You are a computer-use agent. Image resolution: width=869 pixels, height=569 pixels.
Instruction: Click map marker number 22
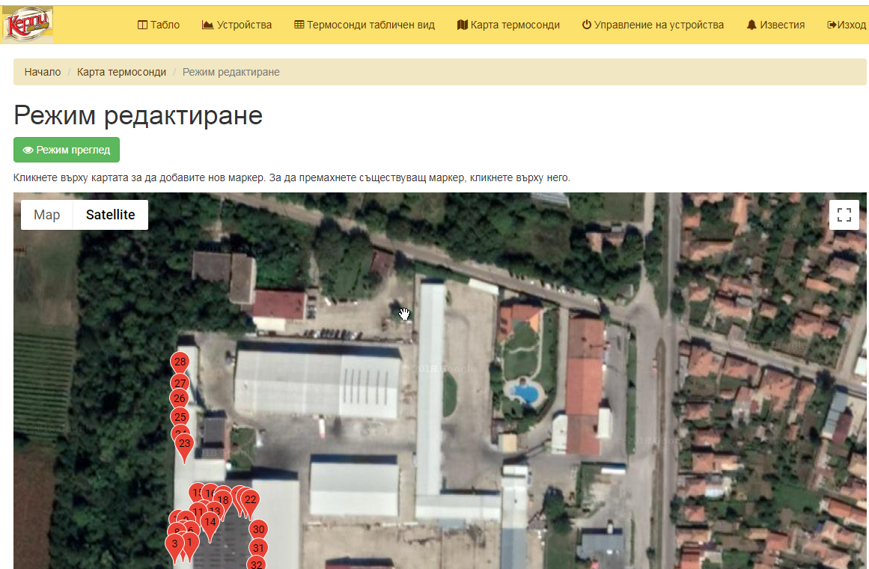tap(251, 500)
